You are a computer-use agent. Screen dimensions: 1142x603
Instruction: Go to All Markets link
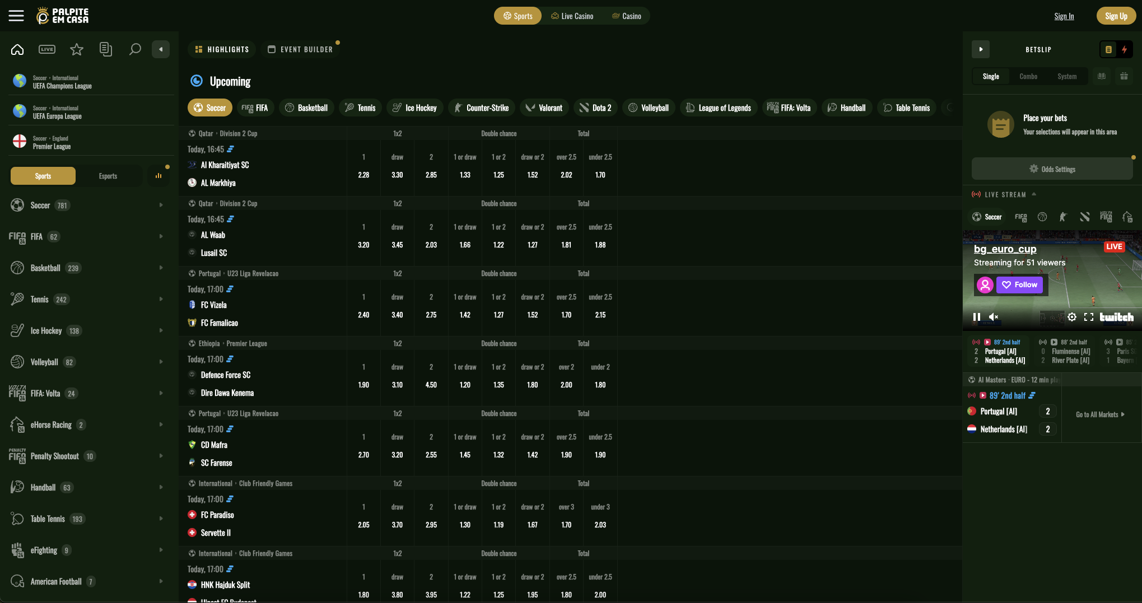click(1100, 414)
